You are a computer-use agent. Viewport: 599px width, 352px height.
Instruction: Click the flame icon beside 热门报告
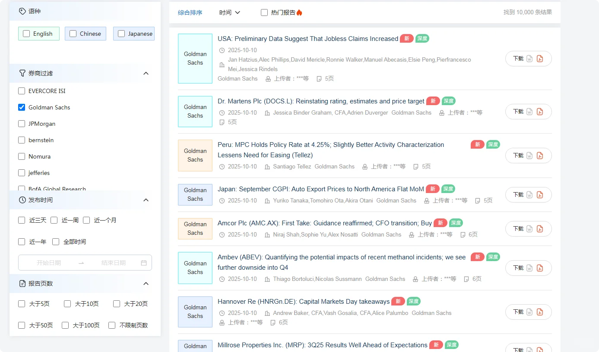[x=299, y=12]
